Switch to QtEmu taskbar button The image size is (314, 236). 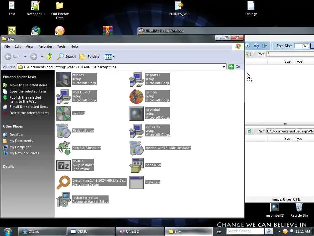click(42, 231)
